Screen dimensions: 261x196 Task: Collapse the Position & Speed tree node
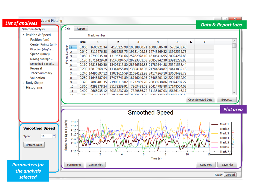23,35
